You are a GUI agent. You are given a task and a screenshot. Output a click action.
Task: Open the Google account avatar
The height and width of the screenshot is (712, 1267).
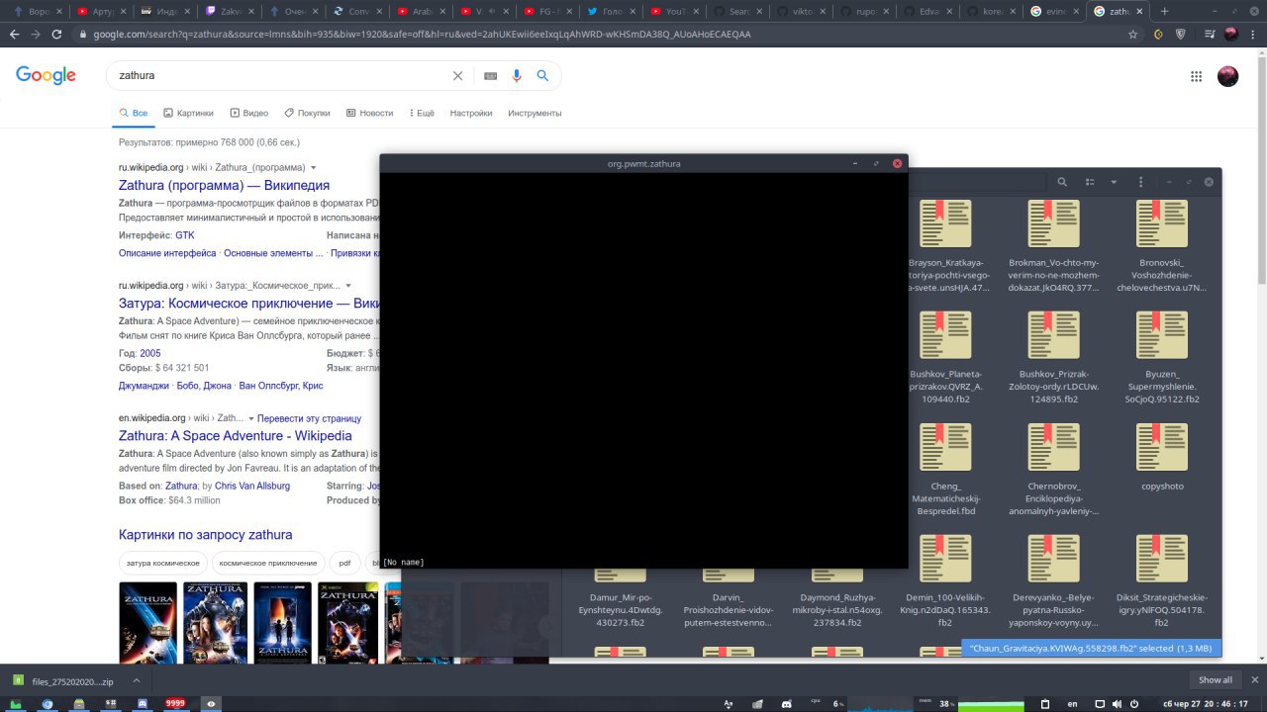pos(1227,76)
